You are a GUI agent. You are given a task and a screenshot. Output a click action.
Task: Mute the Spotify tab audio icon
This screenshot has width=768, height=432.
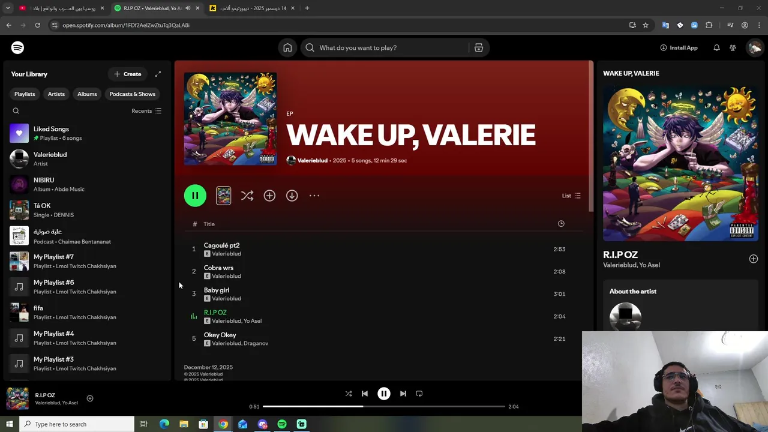(x=188, y=8)
